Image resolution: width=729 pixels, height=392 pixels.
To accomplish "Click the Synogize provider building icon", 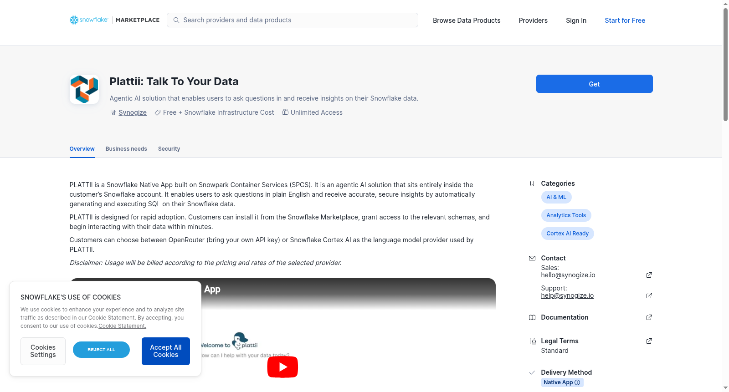I will coord(113,112).
